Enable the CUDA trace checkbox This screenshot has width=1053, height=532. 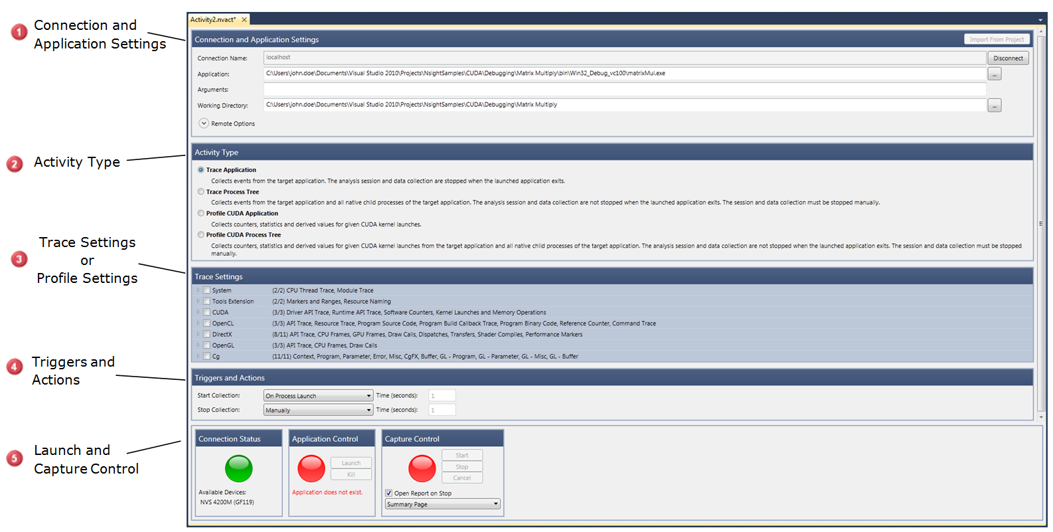coord(206,312)
